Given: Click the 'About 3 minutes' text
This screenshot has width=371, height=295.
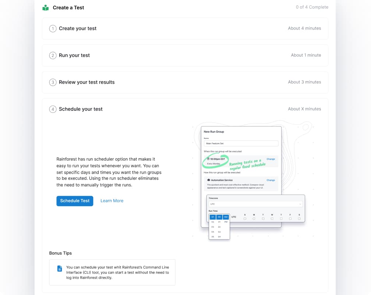Looking at the screenshot, I should tap(304, 82).
